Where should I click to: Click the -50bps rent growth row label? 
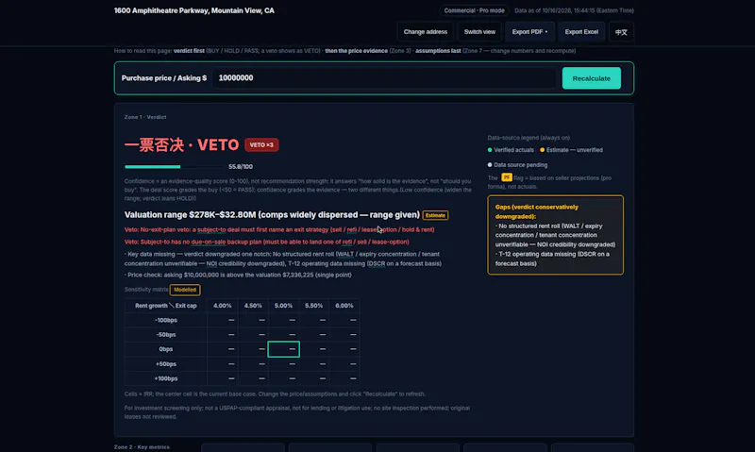[x=166, y=335]
